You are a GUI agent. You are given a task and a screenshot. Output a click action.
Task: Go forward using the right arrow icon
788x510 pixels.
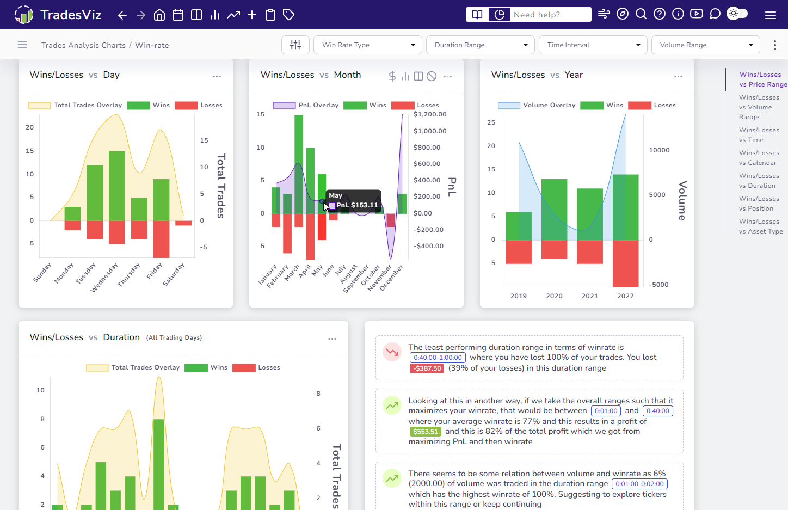click(141, 15)
